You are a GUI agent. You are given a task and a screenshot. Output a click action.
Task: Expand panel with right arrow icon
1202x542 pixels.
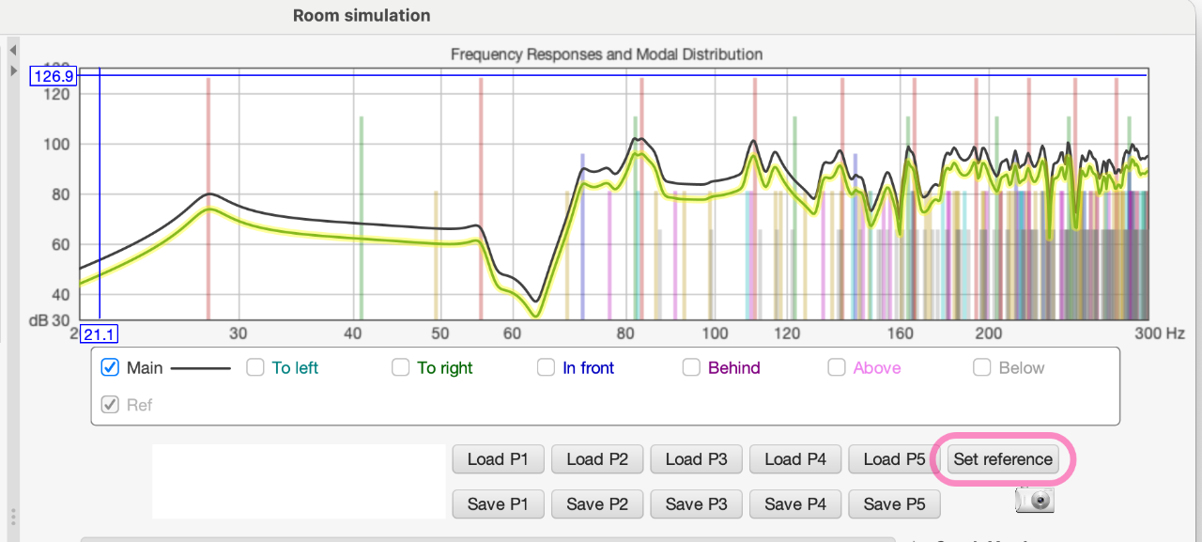tap(13, 70)
